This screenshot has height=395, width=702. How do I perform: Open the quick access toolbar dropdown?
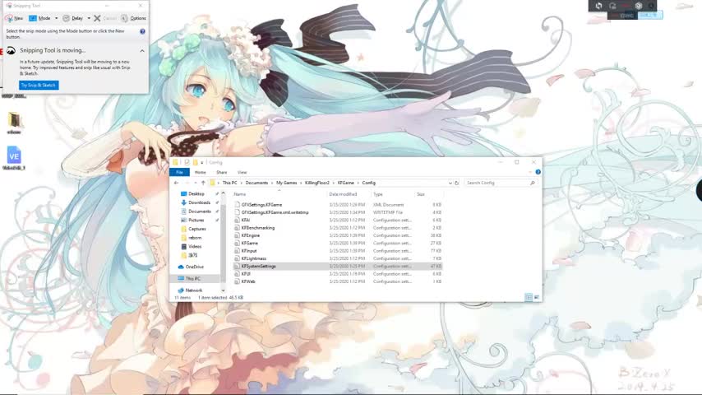coord(202,162)
